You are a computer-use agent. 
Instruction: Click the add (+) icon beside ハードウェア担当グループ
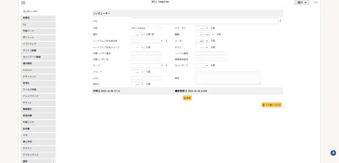149,47
